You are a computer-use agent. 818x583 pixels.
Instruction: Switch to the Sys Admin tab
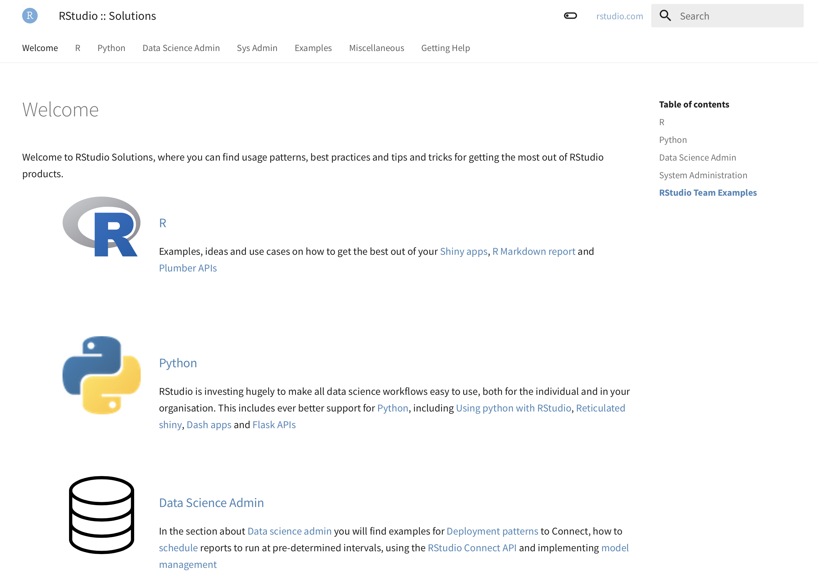(257, 48)
